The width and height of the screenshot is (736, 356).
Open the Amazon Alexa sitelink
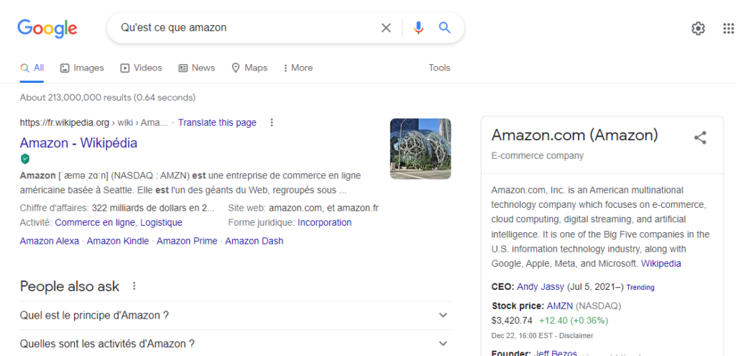pos(50,241)
